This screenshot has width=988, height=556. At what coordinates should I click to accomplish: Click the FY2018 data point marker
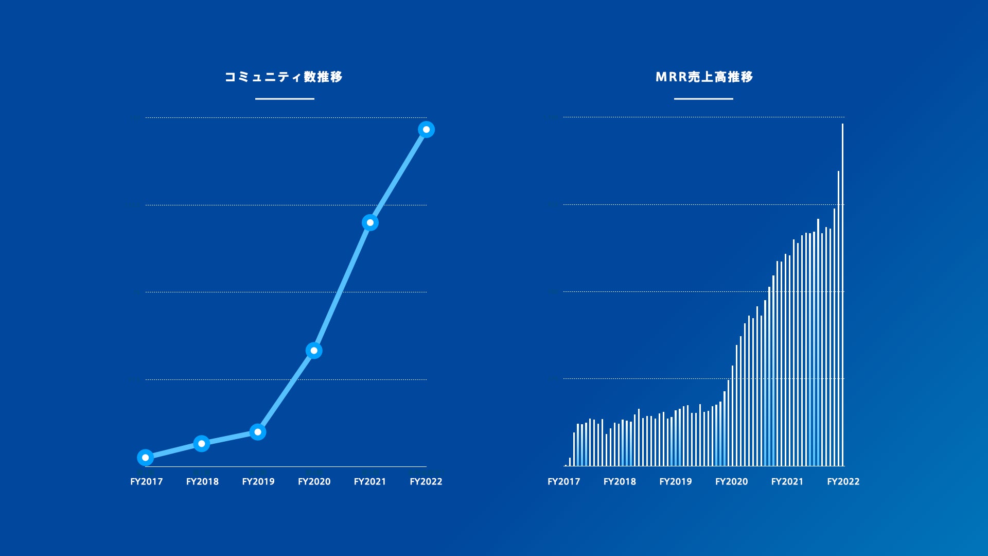[x=202, y=443]
